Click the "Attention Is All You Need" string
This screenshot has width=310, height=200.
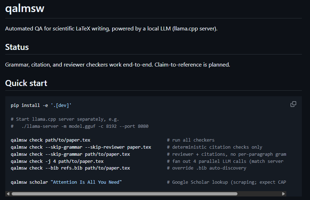click(86, 182)
